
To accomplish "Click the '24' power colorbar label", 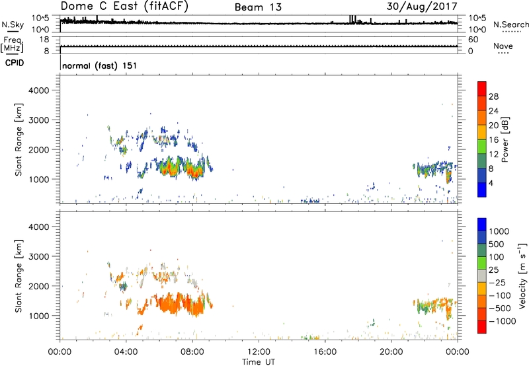I will coord(493,111).
